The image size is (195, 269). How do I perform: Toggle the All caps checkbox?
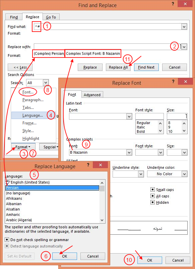152,196
